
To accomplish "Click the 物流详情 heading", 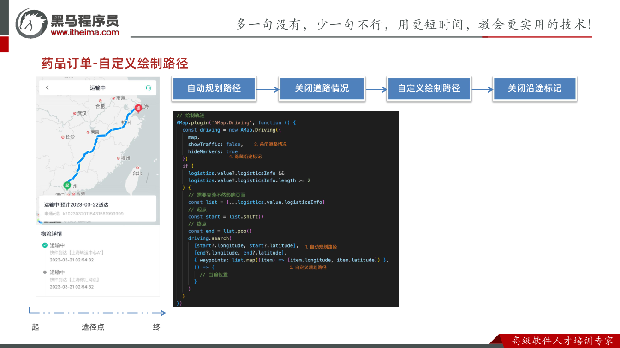I will (x=51, y=234).
